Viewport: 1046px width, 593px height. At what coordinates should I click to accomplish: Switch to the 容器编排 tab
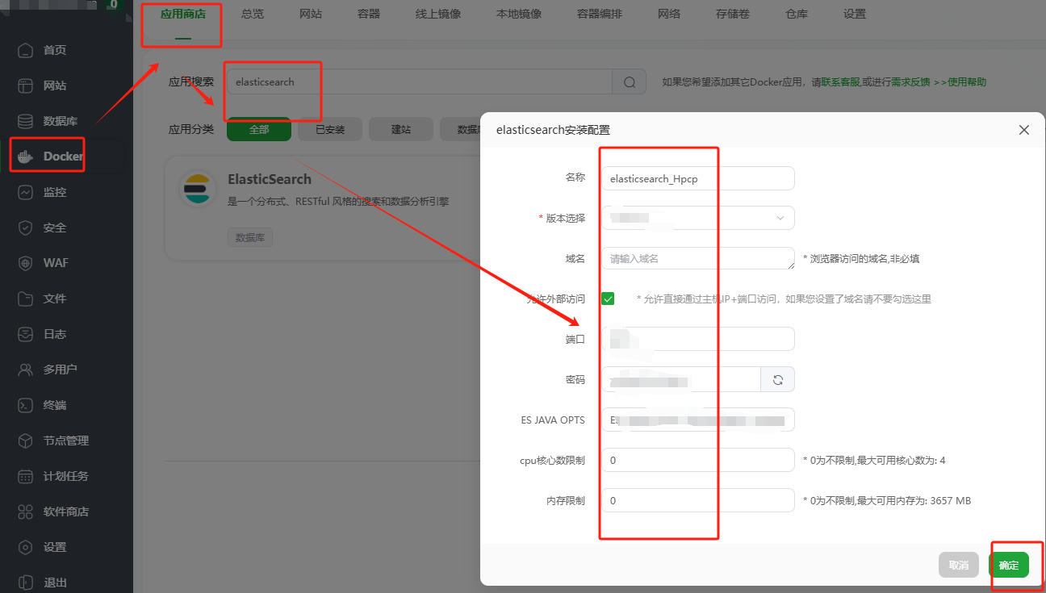(x=600, y=14)
